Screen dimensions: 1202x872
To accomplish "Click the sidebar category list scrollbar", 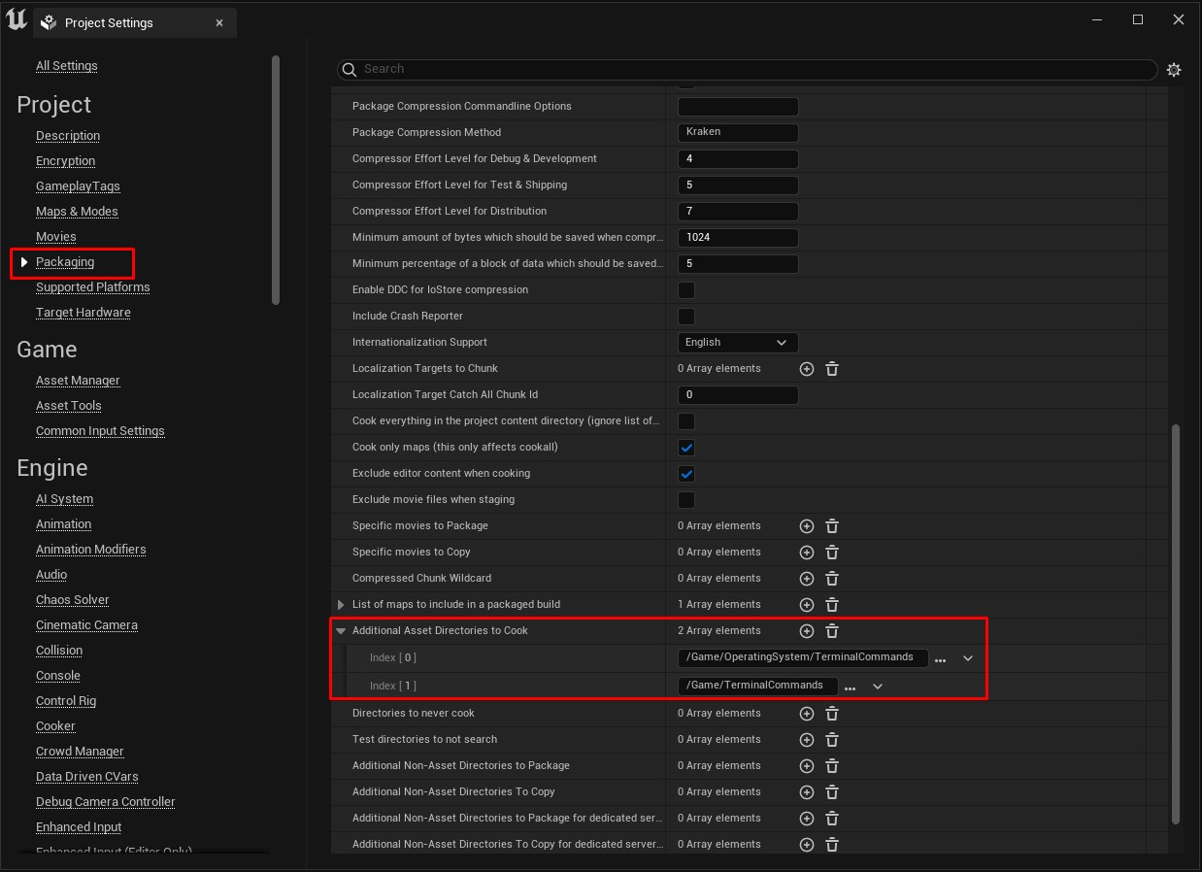I will [x=276, y=180].
